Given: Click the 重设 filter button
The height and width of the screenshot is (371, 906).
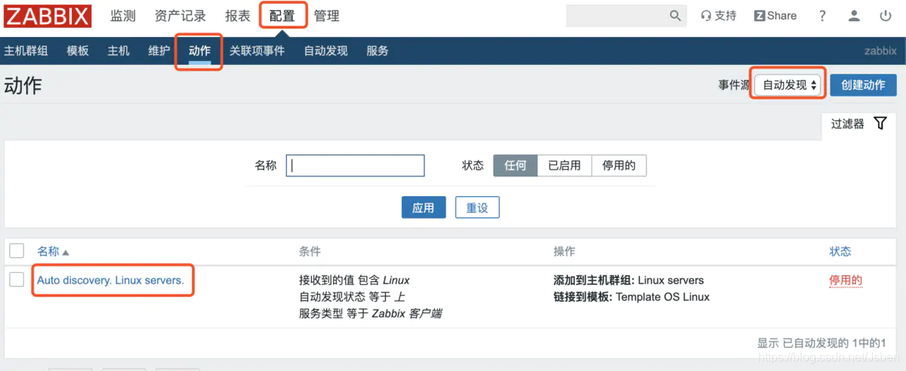Looking at the screenshot, I should 477,207.
